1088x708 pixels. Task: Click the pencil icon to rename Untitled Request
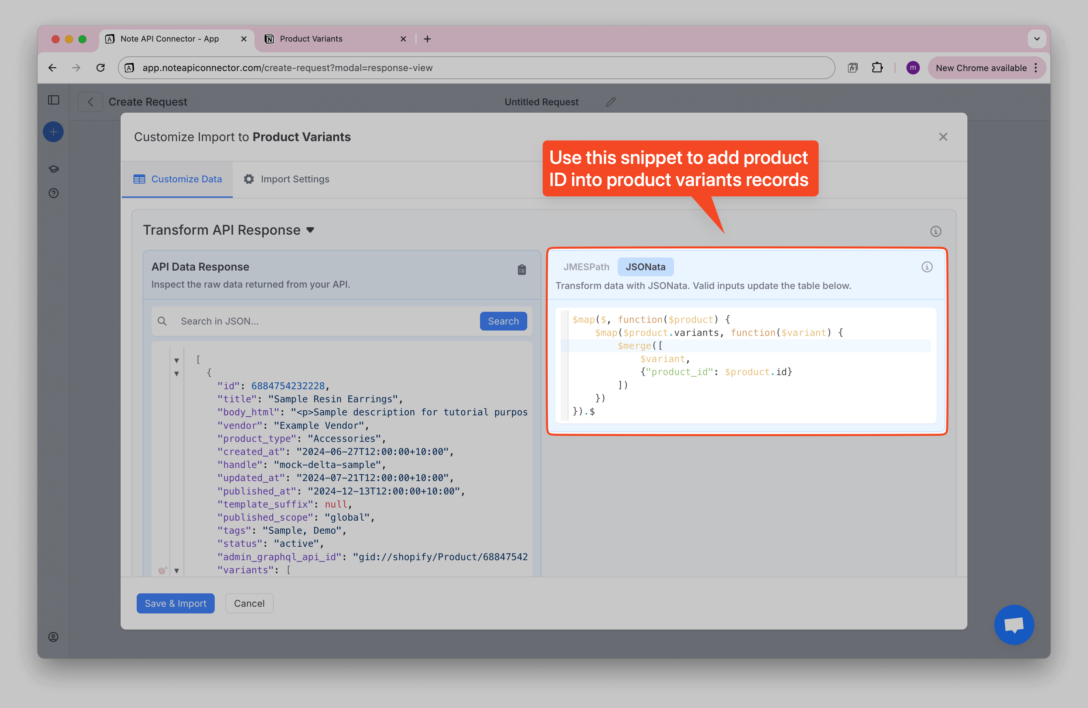(611, 102)
